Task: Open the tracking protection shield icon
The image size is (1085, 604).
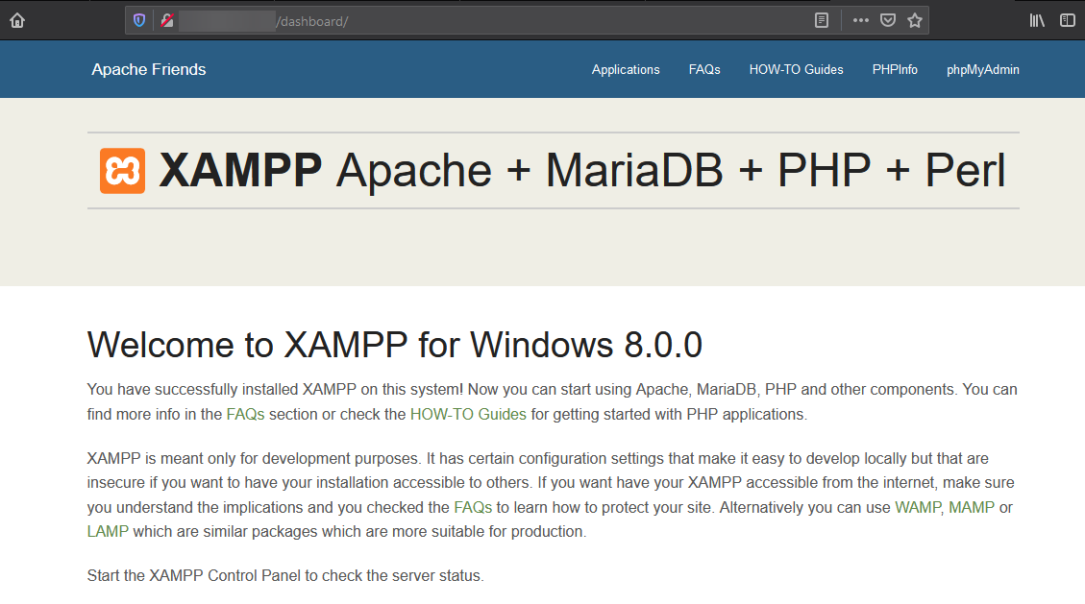Action: (x=139, y=21)
